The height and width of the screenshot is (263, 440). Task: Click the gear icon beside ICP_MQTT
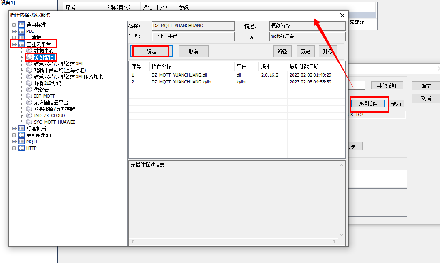[x=29, y=96]
